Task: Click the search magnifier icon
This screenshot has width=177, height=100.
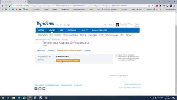Action: coord(105,25)
